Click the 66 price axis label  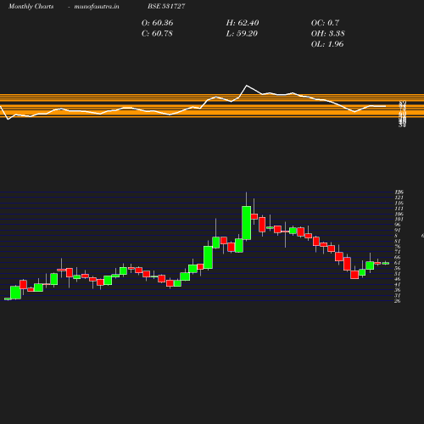point(398,258)
